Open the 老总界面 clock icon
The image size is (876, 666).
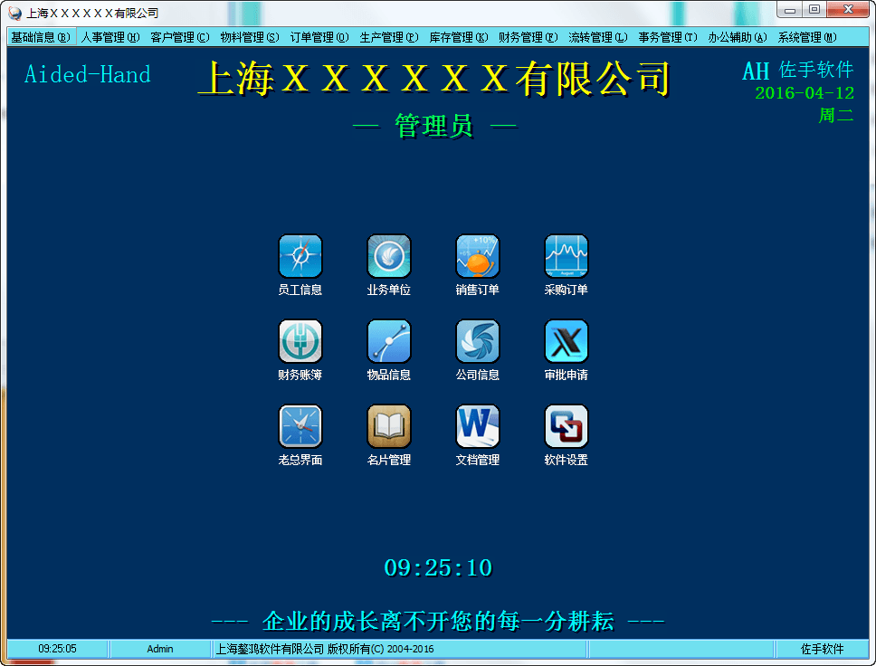click(x=300, y=426)
